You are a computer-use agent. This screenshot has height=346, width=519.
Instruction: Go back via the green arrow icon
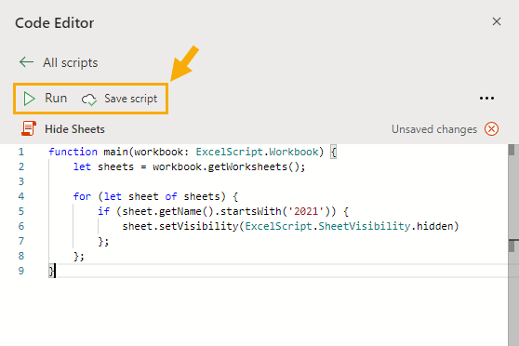coord(26,62)
